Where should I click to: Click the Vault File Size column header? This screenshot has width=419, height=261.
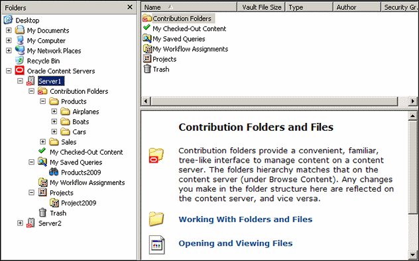pyautogui.click(x=261, y=7)
